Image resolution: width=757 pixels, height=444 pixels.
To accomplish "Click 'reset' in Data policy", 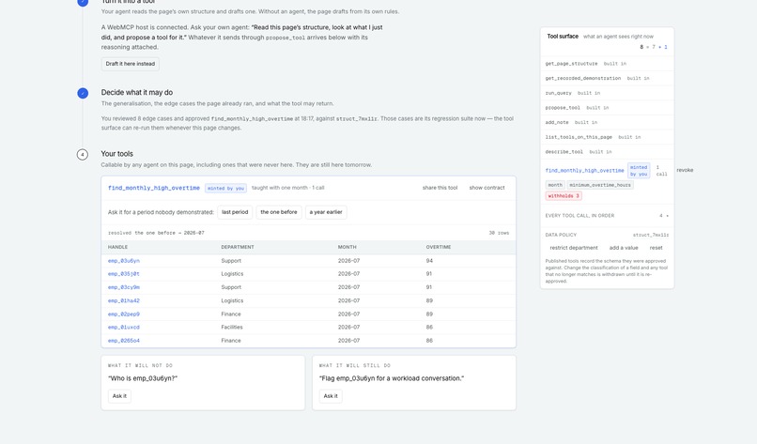I will point(656,248).
